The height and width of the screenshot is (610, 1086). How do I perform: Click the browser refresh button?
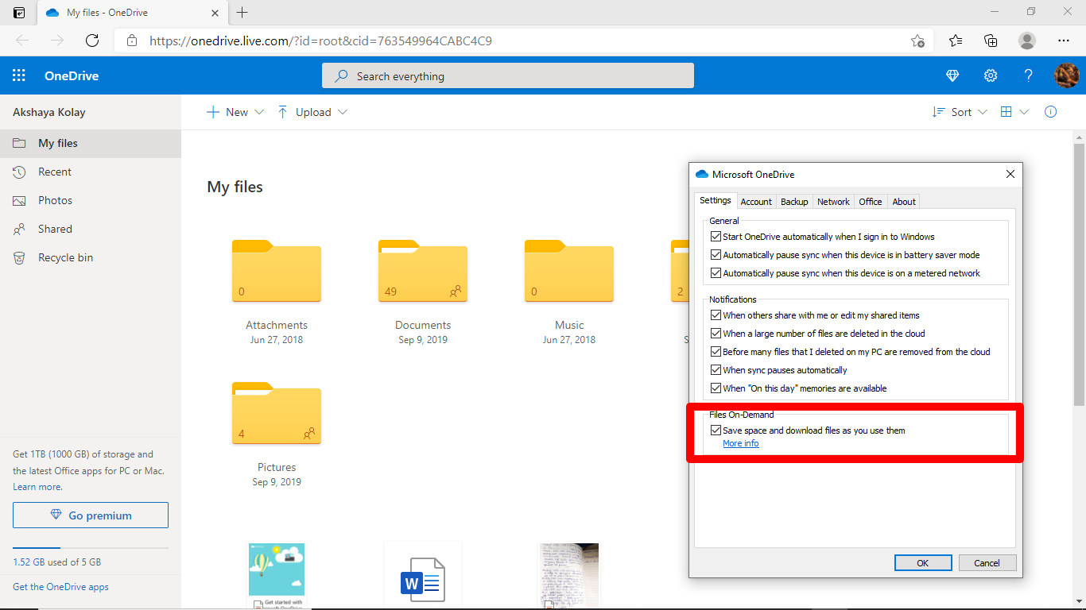(92, 41)
